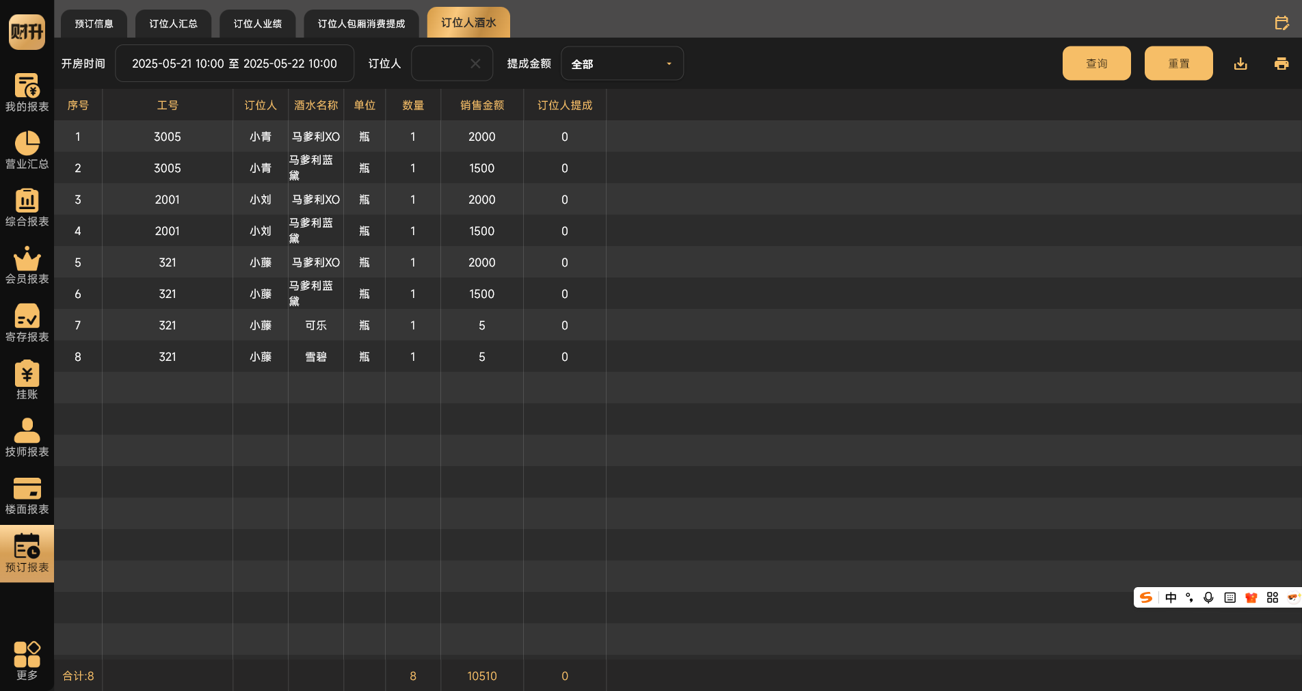Click the microphone voice input icon
The width and height of the screenshot is (1302, 691).
point(1209,597)
